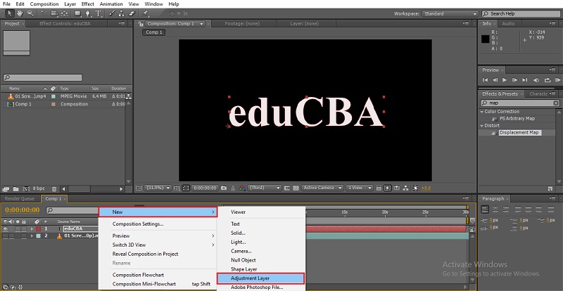Open the Composition menu in menu bar
The height and width of the screenshot is (291, 563).
(x=44, y=4)
